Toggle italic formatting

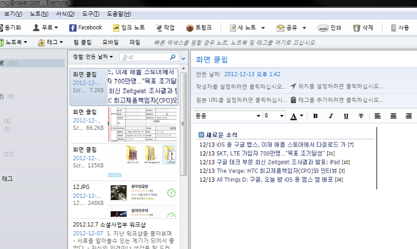331,116
